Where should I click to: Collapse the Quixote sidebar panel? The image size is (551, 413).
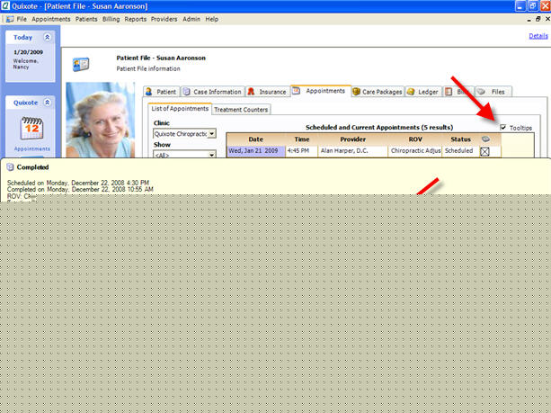[x=47, y=103]
